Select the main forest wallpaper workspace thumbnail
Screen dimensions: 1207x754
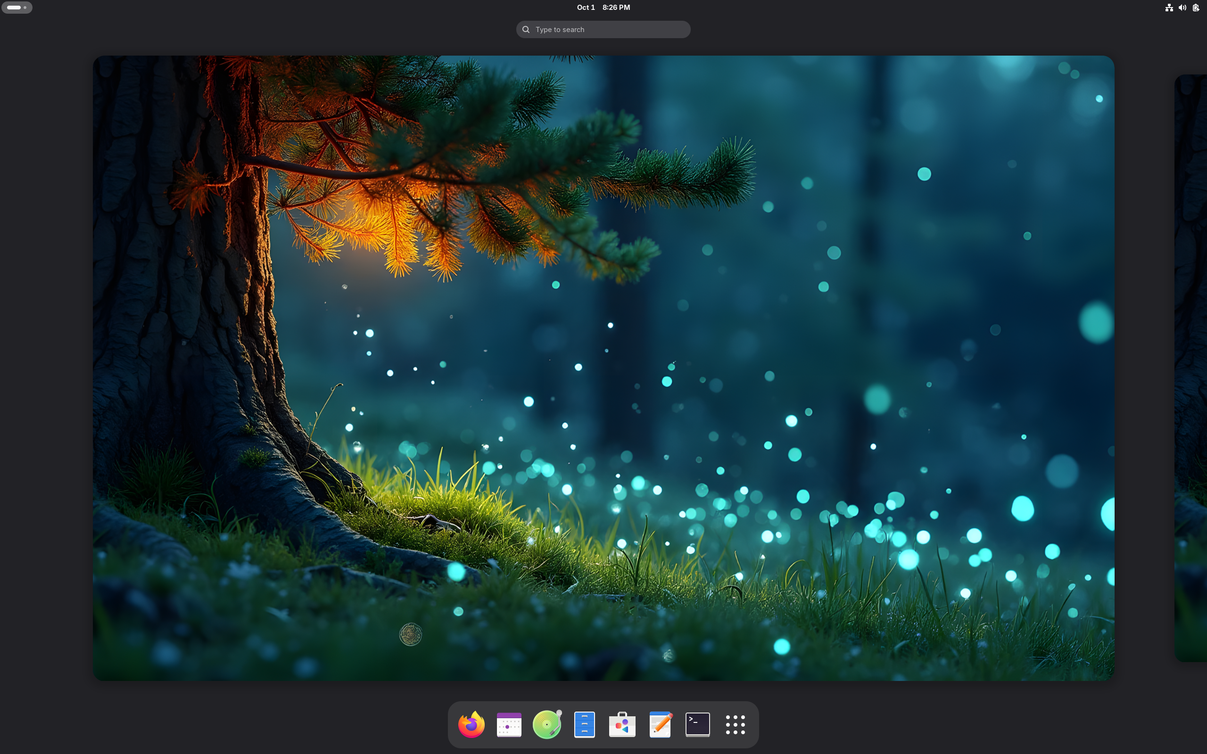[x=603, y=368]
